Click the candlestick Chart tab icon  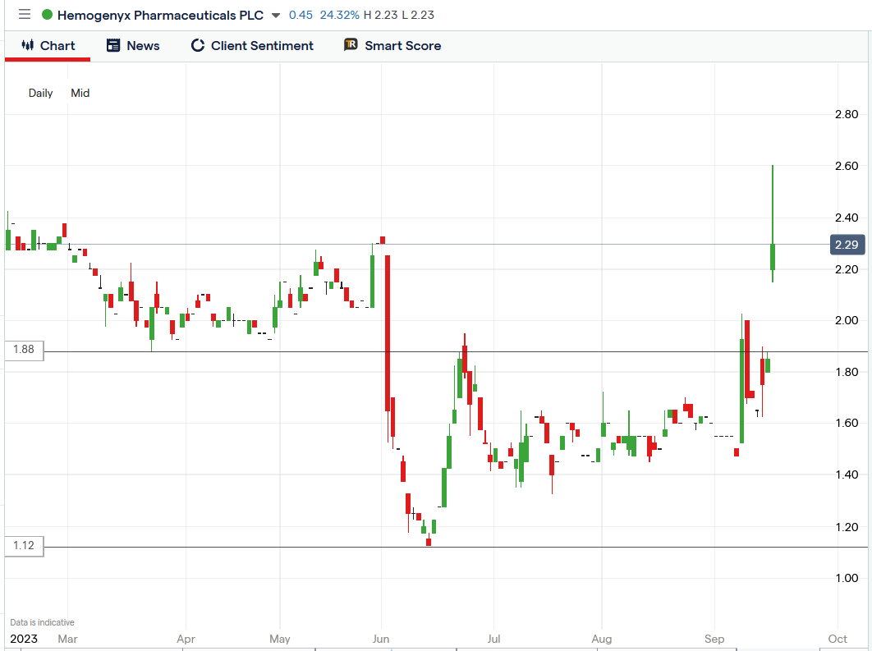(27, 45)
